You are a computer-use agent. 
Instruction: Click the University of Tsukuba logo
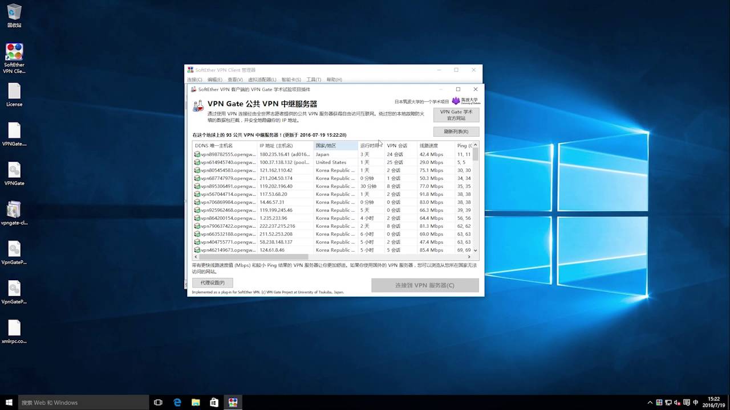coord(466,101)
